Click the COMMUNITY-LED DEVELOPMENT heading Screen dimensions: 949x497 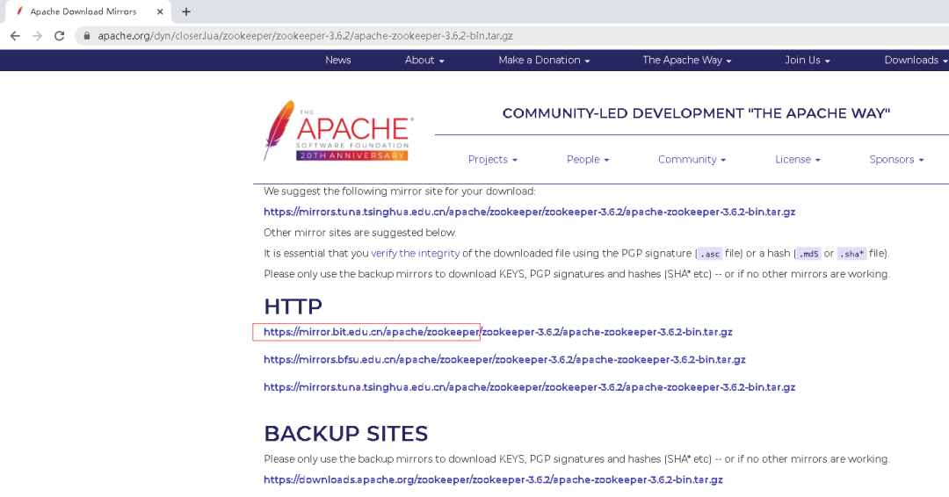click(696, 113)
